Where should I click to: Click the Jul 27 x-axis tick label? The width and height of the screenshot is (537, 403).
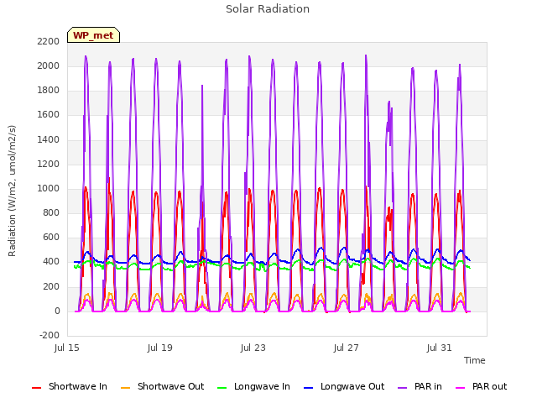point(347,348)
